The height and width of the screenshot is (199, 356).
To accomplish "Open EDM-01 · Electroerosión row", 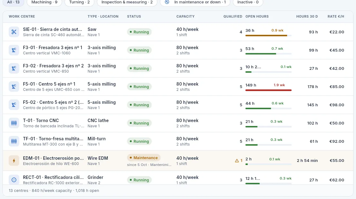I will click(x=178, y=161).
